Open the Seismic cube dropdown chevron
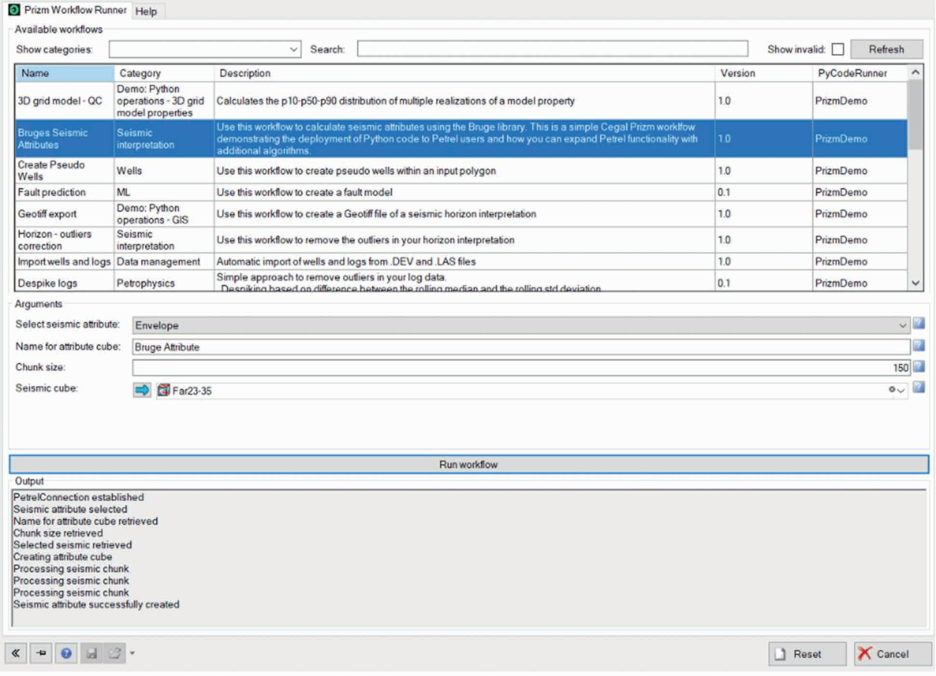This screenshot has width=936, height=676. pyautogui.click(x=901, y=391)
